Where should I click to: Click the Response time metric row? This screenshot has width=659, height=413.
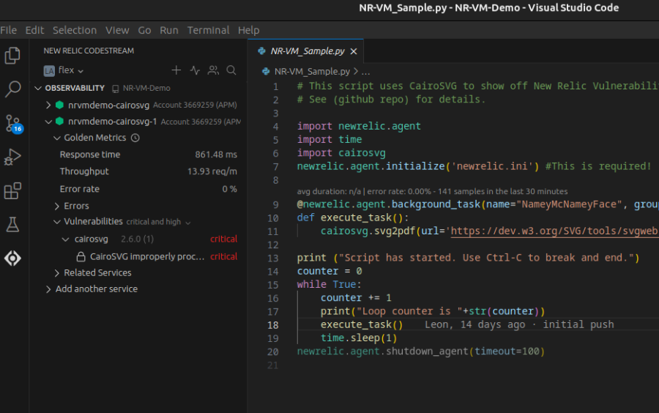149,155
